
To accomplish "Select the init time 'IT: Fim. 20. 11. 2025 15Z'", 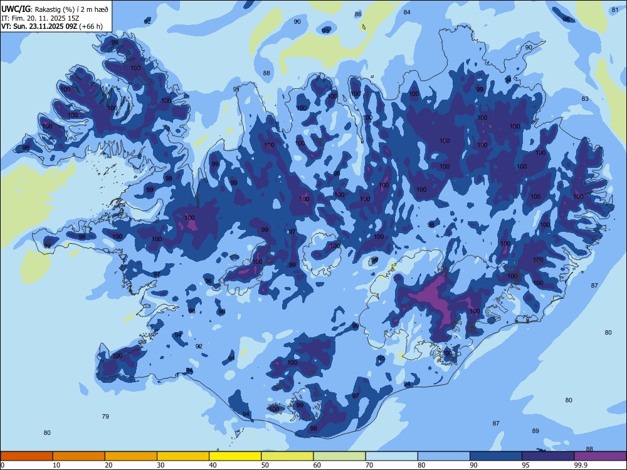I will (x=40, y=18).
